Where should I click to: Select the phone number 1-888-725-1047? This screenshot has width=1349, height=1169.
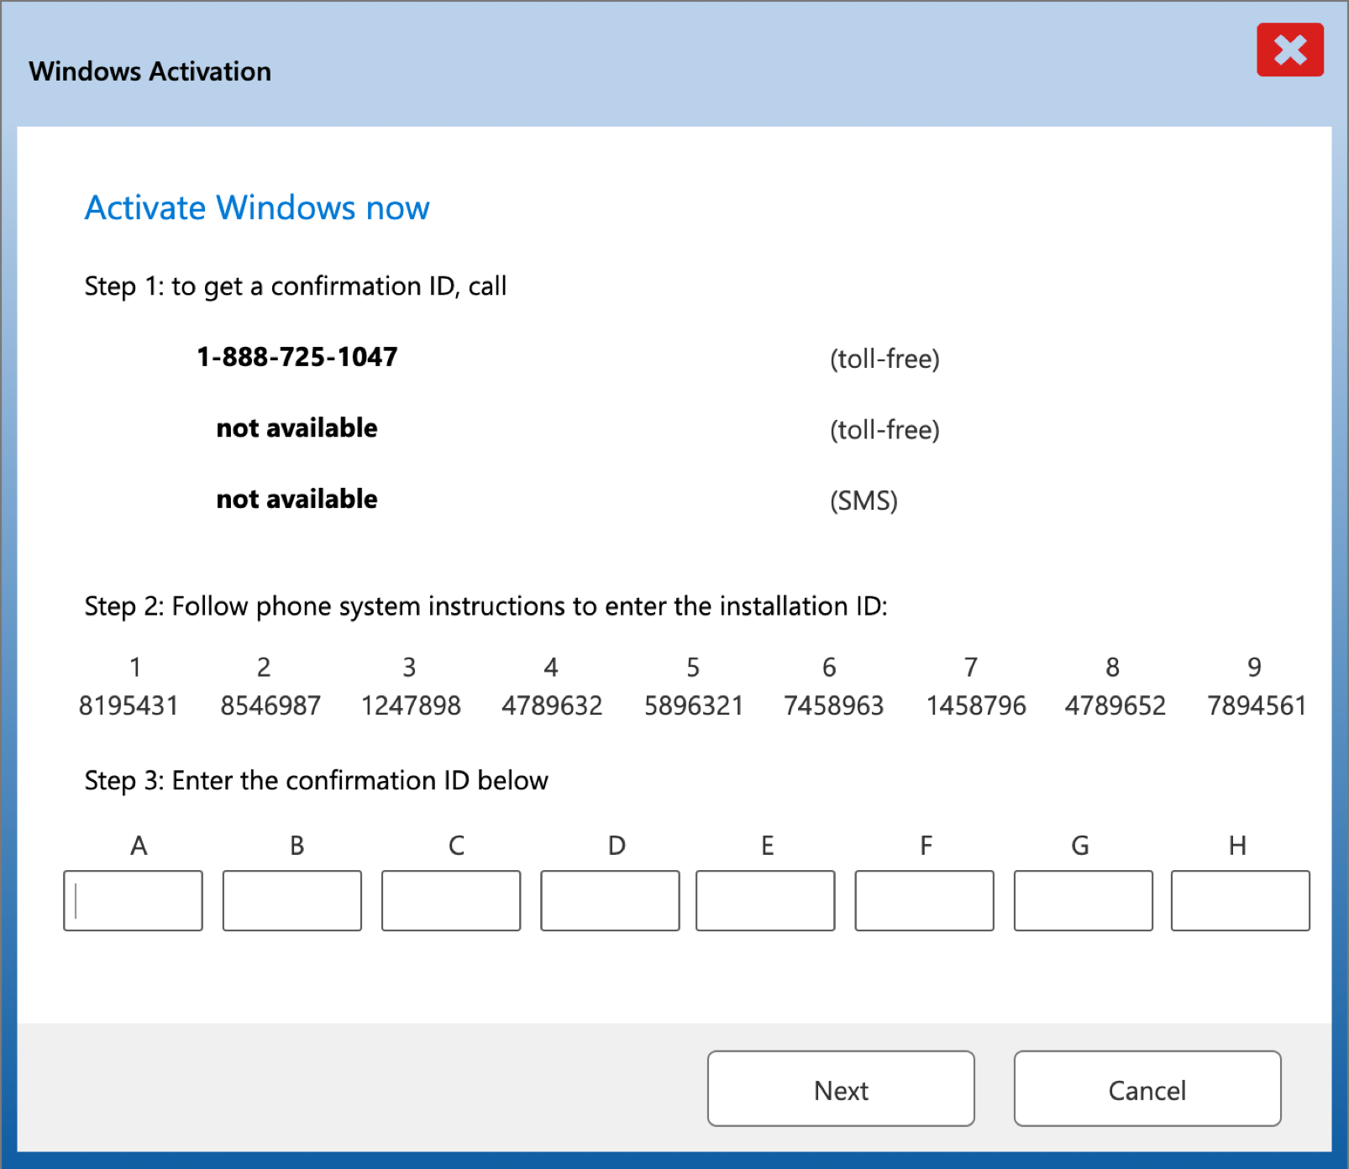297,357
